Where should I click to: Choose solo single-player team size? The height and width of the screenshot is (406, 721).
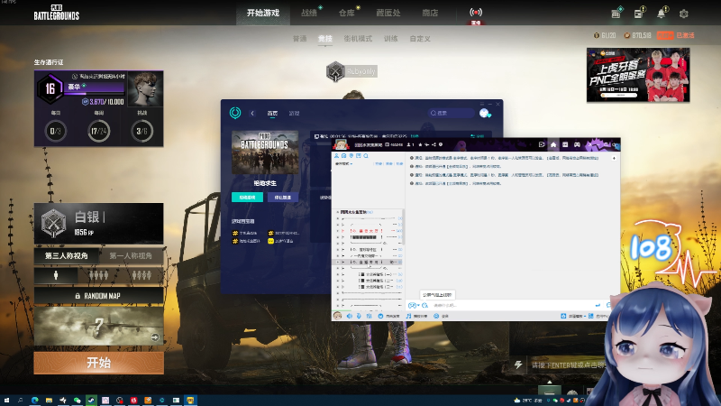tap(56, 275)
